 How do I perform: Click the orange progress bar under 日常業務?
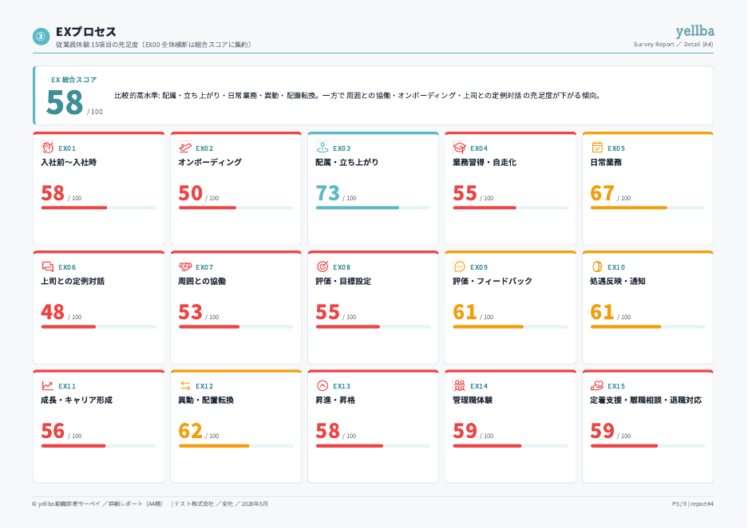(648, 208)
